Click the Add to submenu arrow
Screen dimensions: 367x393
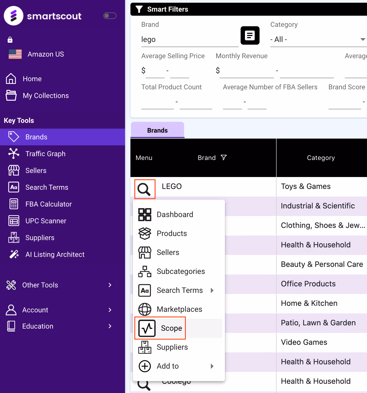point(212,366)
